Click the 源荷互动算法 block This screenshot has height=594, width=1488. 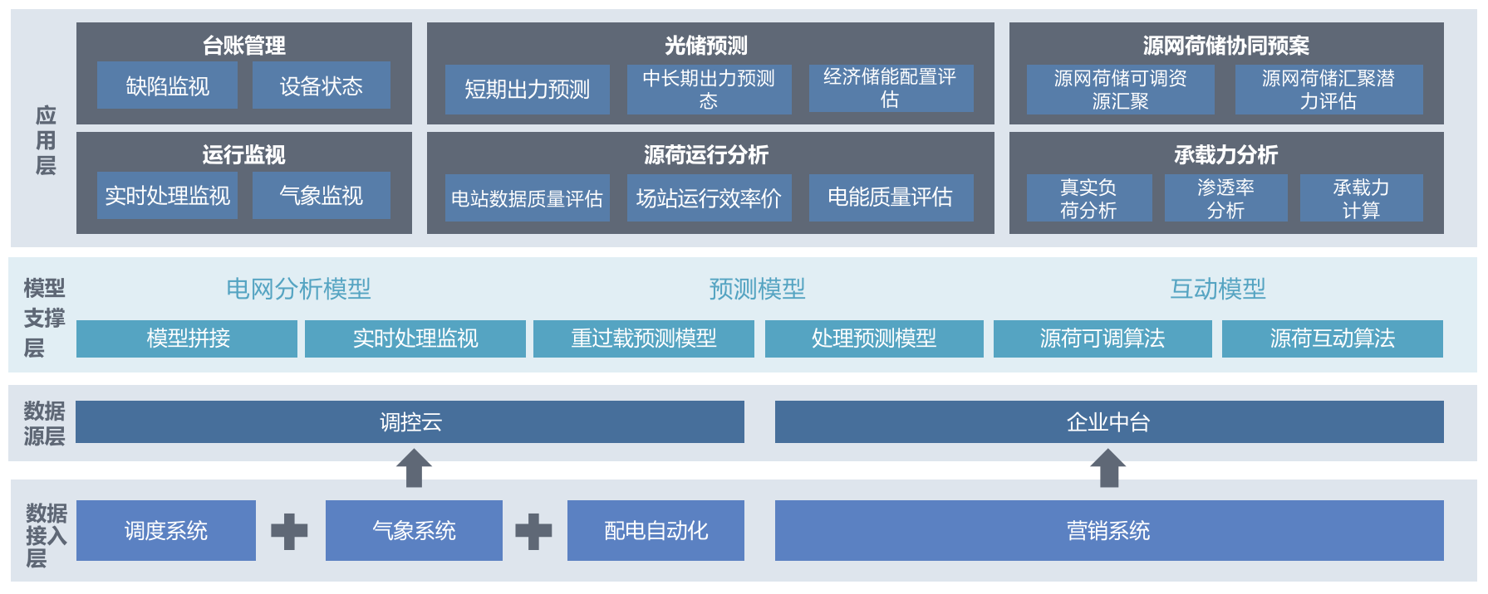pyautogui.click(x=1332, y=338)
